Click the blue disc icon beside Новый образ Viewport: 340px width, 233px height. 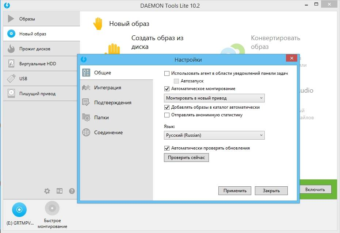(x=11, y=34)
